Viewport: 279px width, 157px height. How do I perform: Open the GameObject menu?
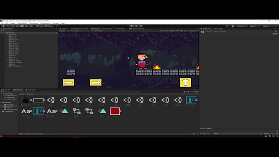point(22,23)
